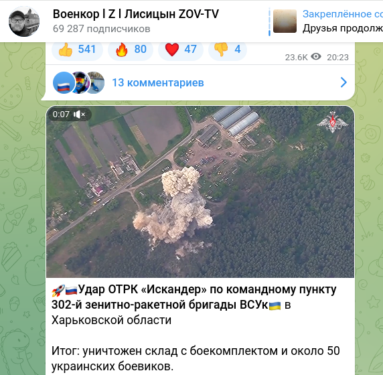This screenshot has width=383, height=375.
Task: Click the thumbs up reaction emoji
Action: pos(66,50)
